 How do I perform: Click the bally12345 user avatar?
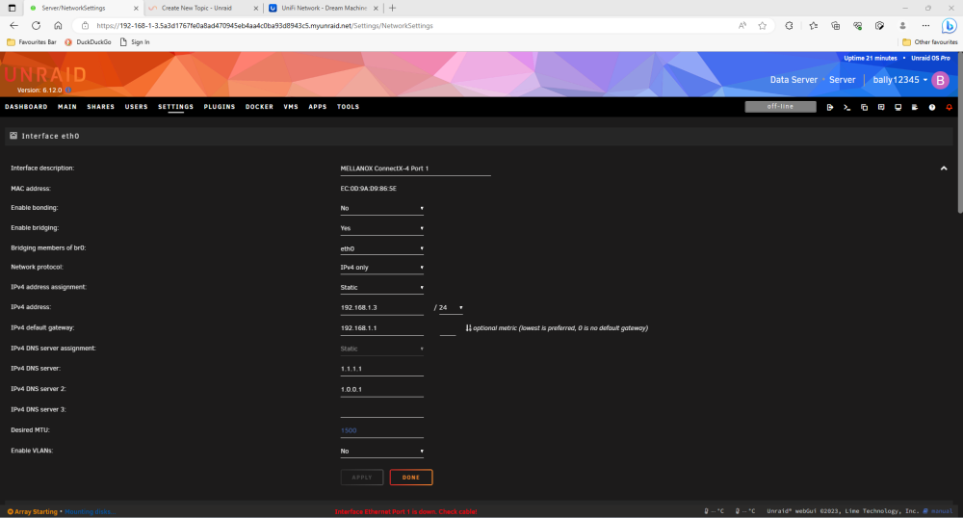coord(940,80)
